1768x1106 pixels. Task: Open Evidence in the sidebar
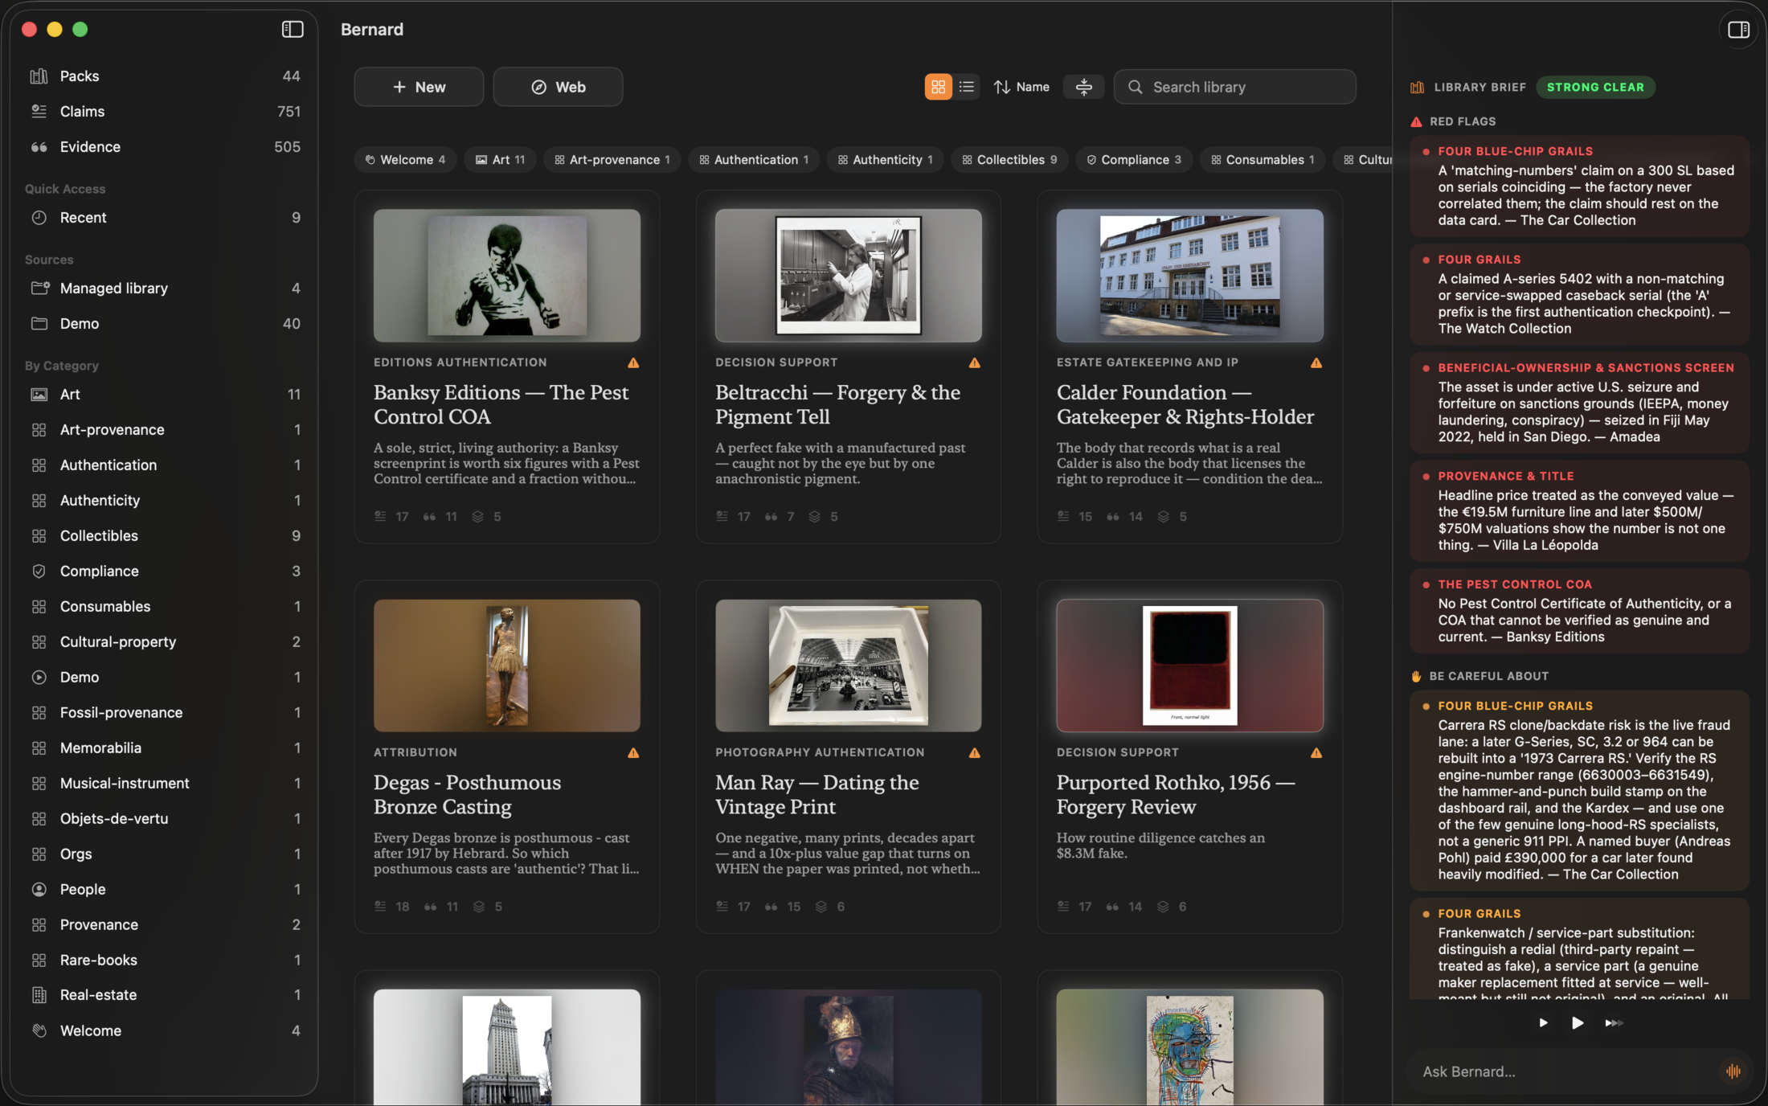pos(165,147)
